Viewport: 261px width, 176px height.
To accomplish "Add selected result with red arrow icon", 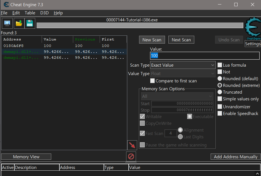I will [x=132, y=145].
